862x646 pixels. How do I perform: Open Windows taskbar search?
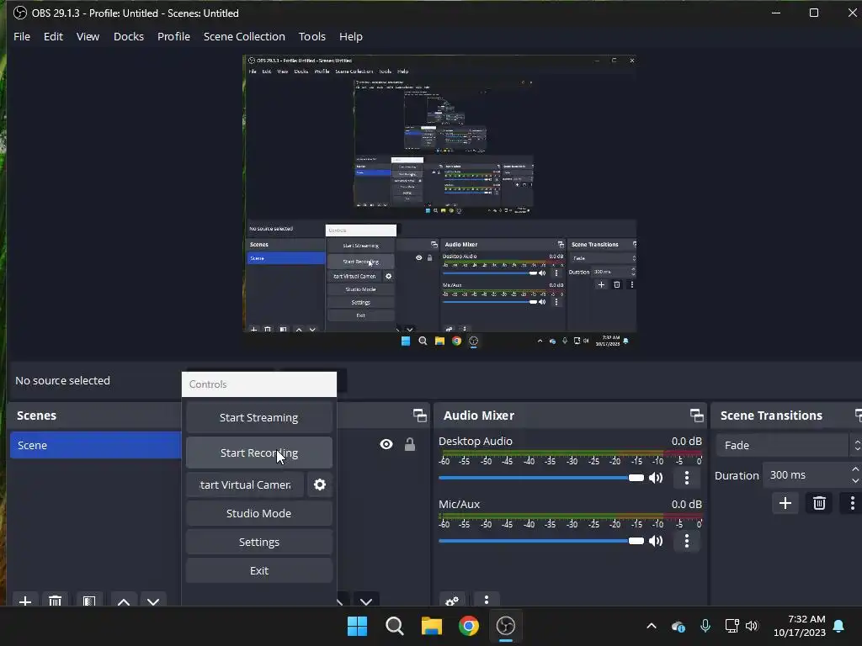(394, 626)
